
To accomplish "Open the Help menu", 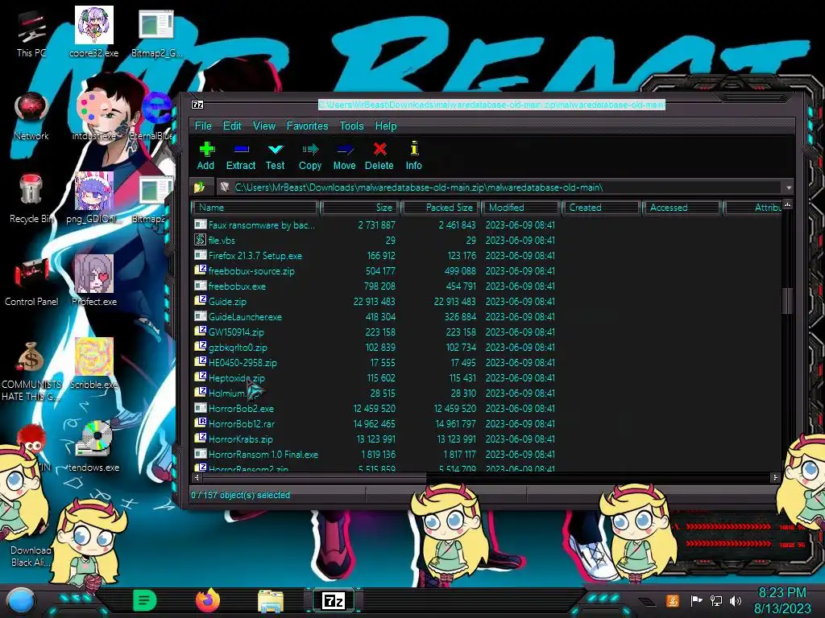I will coord(386,126).
